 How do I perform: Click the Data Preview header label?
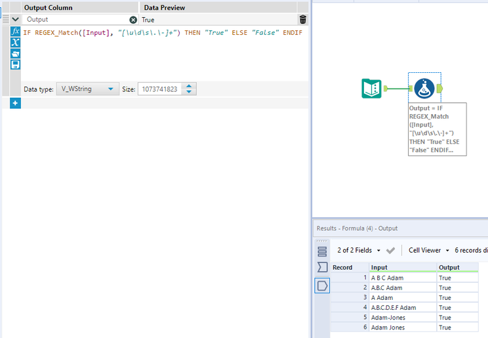165,7
